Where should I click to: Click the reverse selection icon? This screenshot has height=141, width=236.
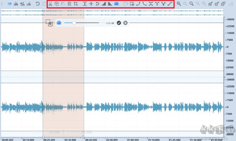(x=97, y=4)
